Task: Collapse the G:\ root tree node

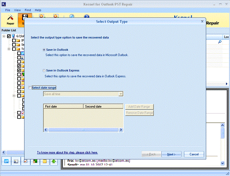Action: (x=4, y=36)
